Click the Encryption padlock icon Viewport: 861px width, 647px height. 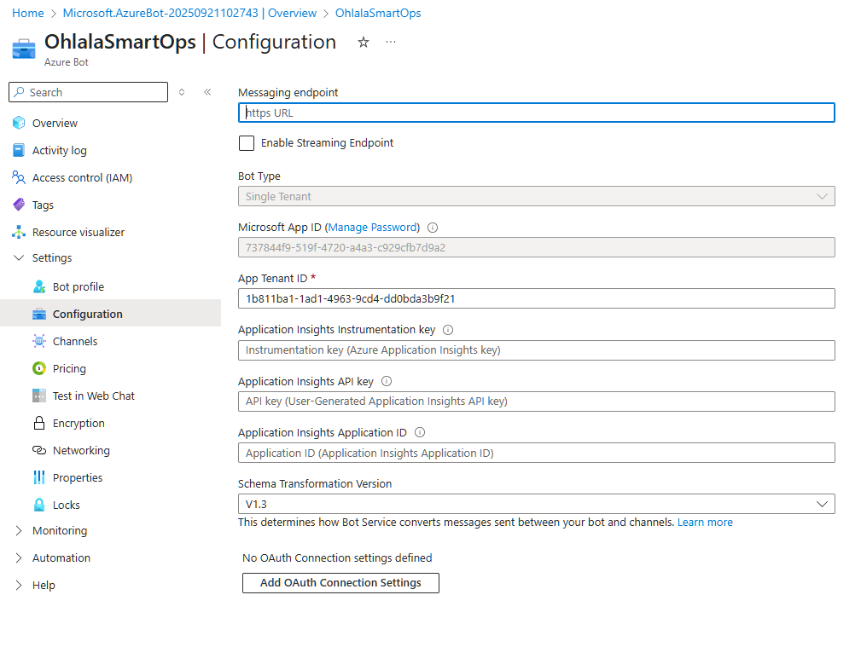click(x=39, y=424)
